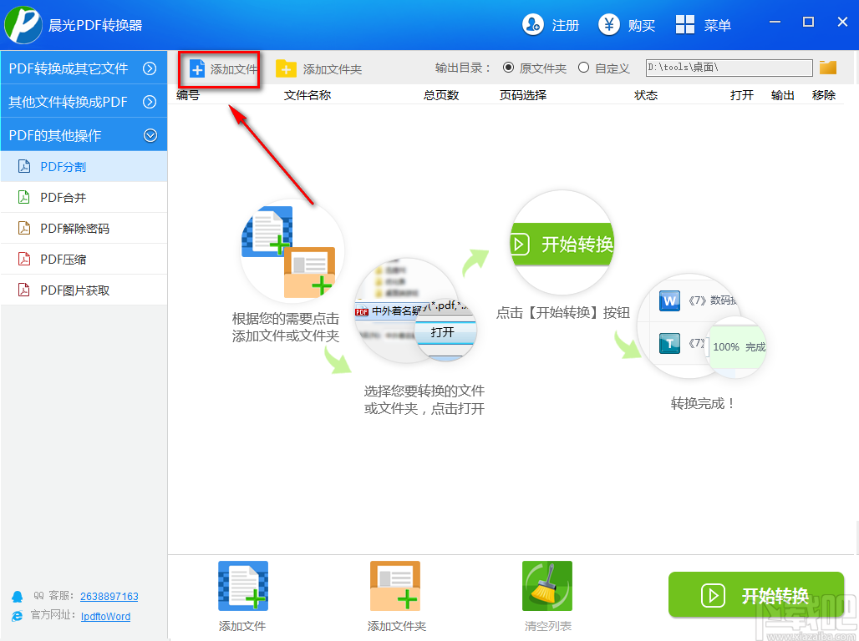Click the blue plus 添加文件 toolbar icon
Image resolution: width=859 pixels, height=641 pixels.
pos(196,69)
